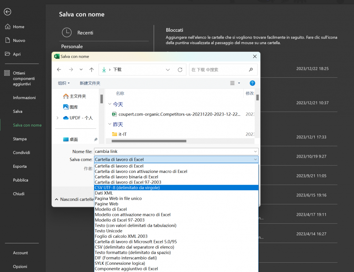Open Stampa settings
The width and height of the screenshot is (354, 272).
[x=19, y=139]
